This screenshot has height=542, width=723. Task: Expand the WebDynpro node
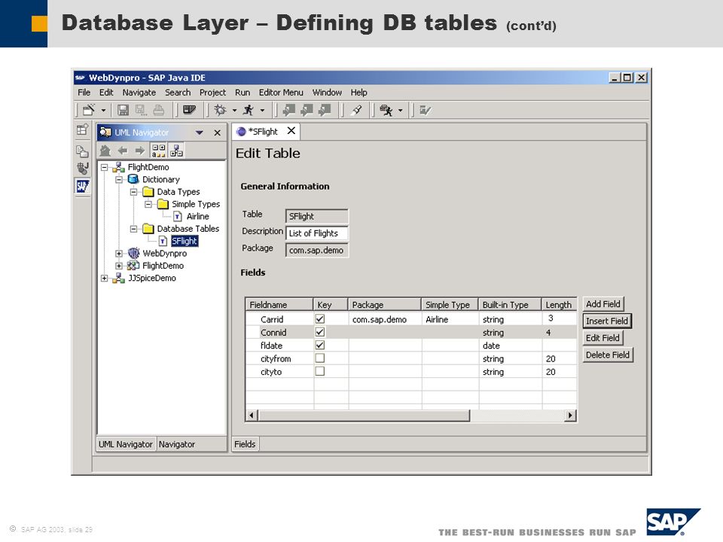(x=119, y=254)
